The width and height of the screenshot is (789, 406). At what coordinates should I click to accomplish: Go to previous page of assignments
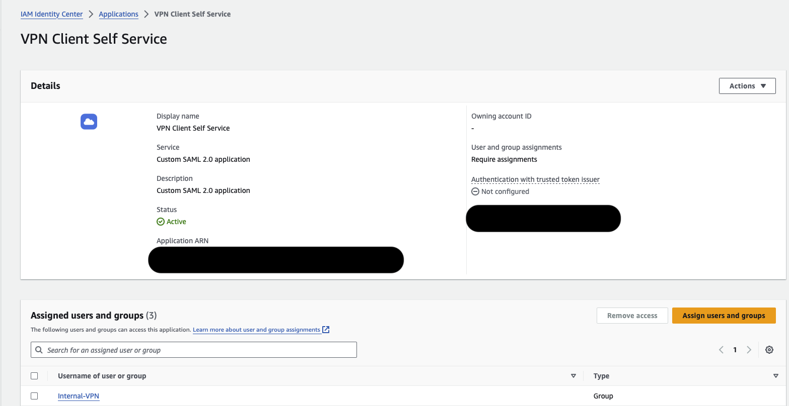click(x=721, y=350)
